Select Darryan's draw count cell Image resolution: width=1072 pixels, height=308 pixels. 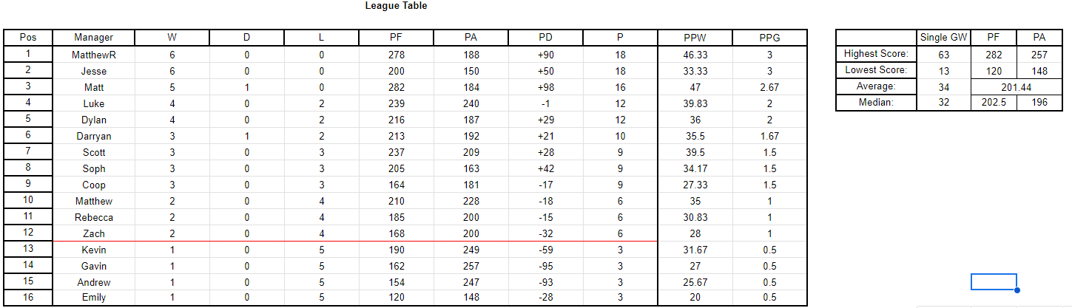pyautogui.click(x=246, y=136)
